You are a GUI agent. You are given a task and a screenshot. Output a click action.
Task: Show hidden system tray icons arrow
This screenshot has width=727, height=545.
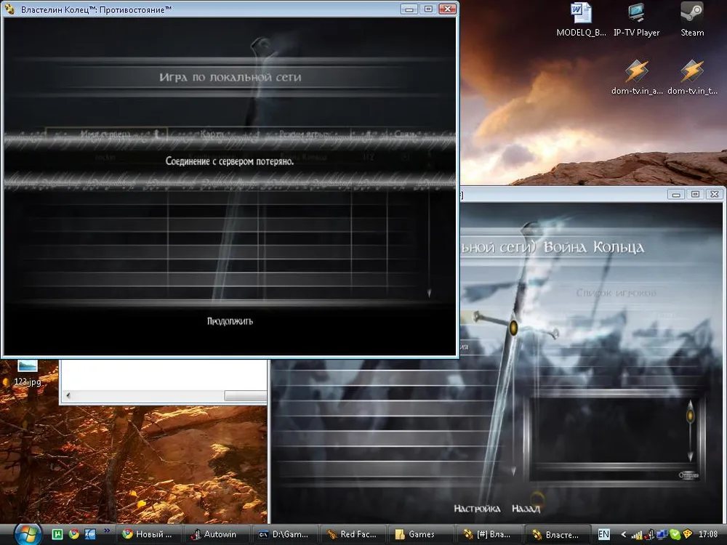click(623, 534)
